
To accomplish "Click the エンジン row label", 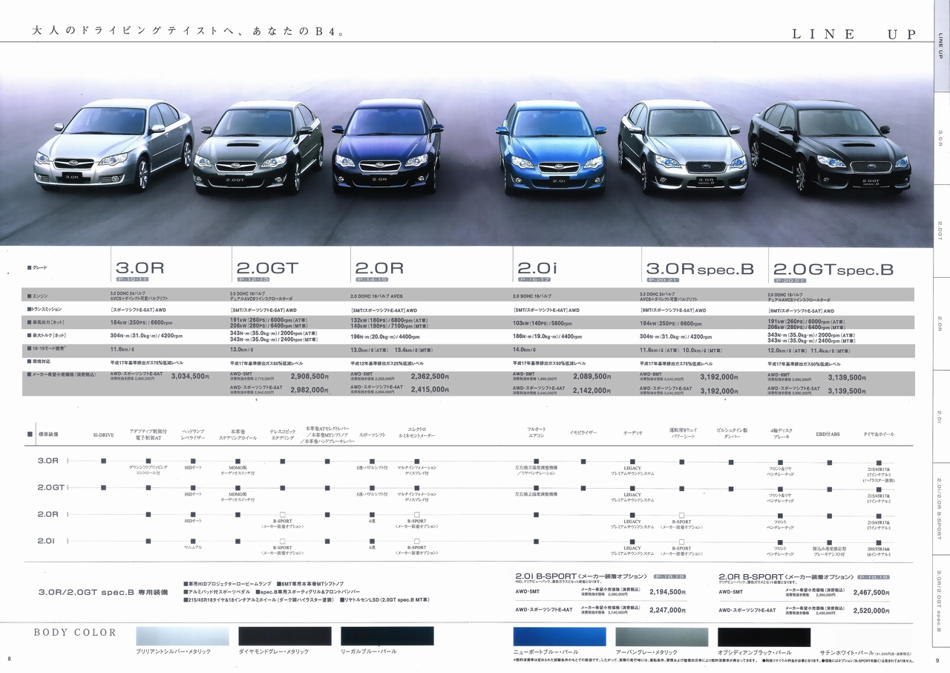I will (x=39, y=295).
